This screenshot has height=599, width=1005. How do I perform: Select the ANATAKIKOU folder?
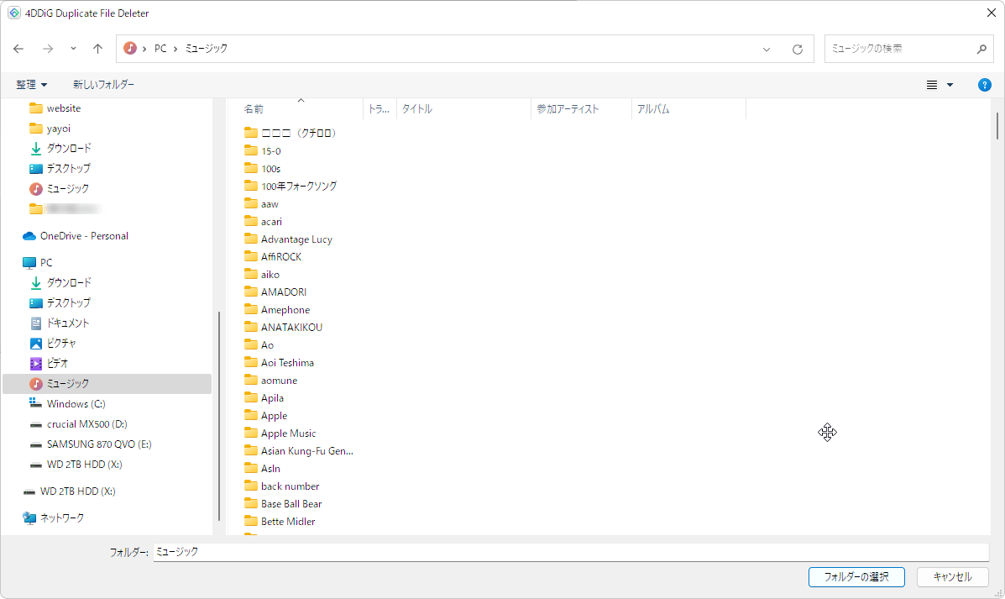click(x=283, y=327)
